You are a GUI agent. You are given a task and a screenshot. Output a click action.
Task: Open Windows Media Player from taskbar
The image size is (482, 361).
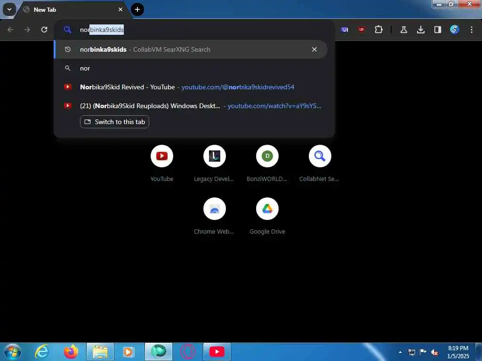pos(129,352)
